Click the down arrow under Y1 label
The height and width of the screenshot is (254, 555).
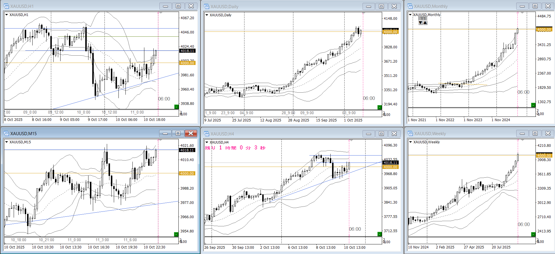coord(421,23)
